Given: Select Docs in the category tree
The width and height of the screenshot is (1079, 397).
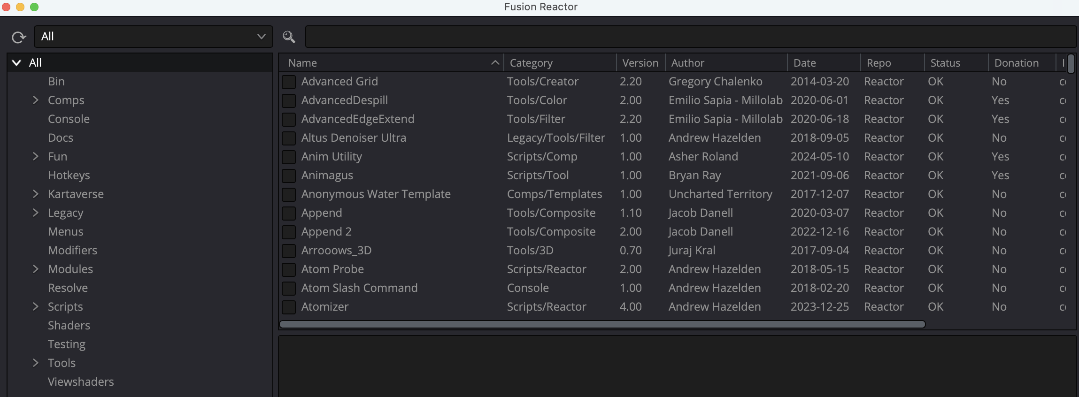Looking at the screenshot, I should [x=61, y=137].
